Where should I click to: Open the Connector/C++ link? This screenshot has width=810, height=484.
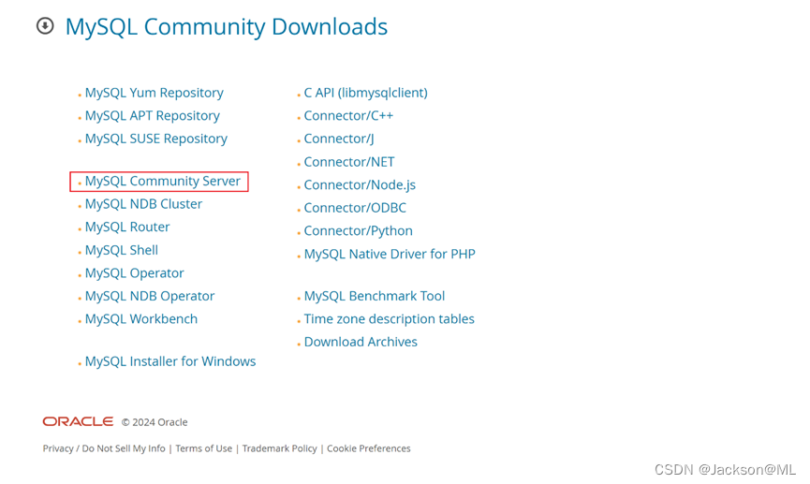[348, 116]
